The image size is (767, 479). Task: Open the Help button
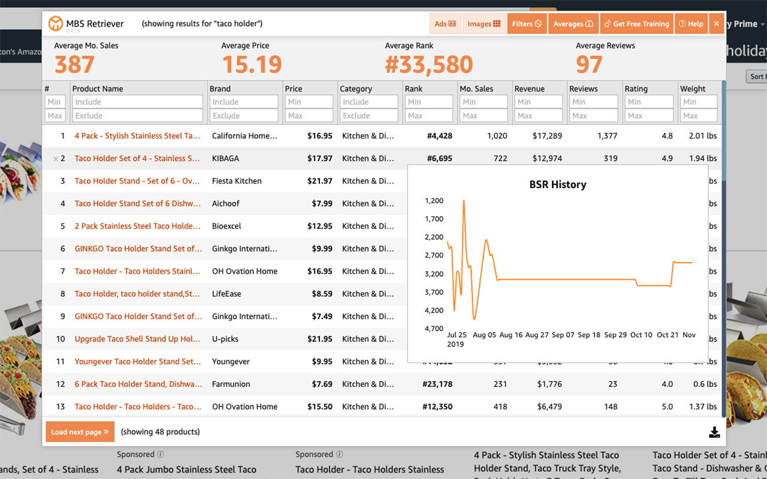coord(691,24)
